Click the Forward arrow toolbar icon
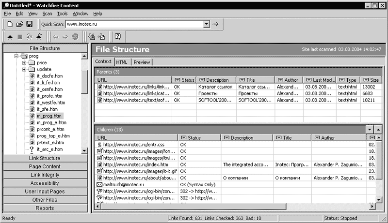The image size is (388, 223). coord(65,37)
